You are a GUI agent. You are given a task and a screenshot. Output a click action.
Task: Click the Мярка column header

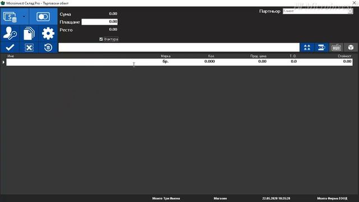[165, 56]
